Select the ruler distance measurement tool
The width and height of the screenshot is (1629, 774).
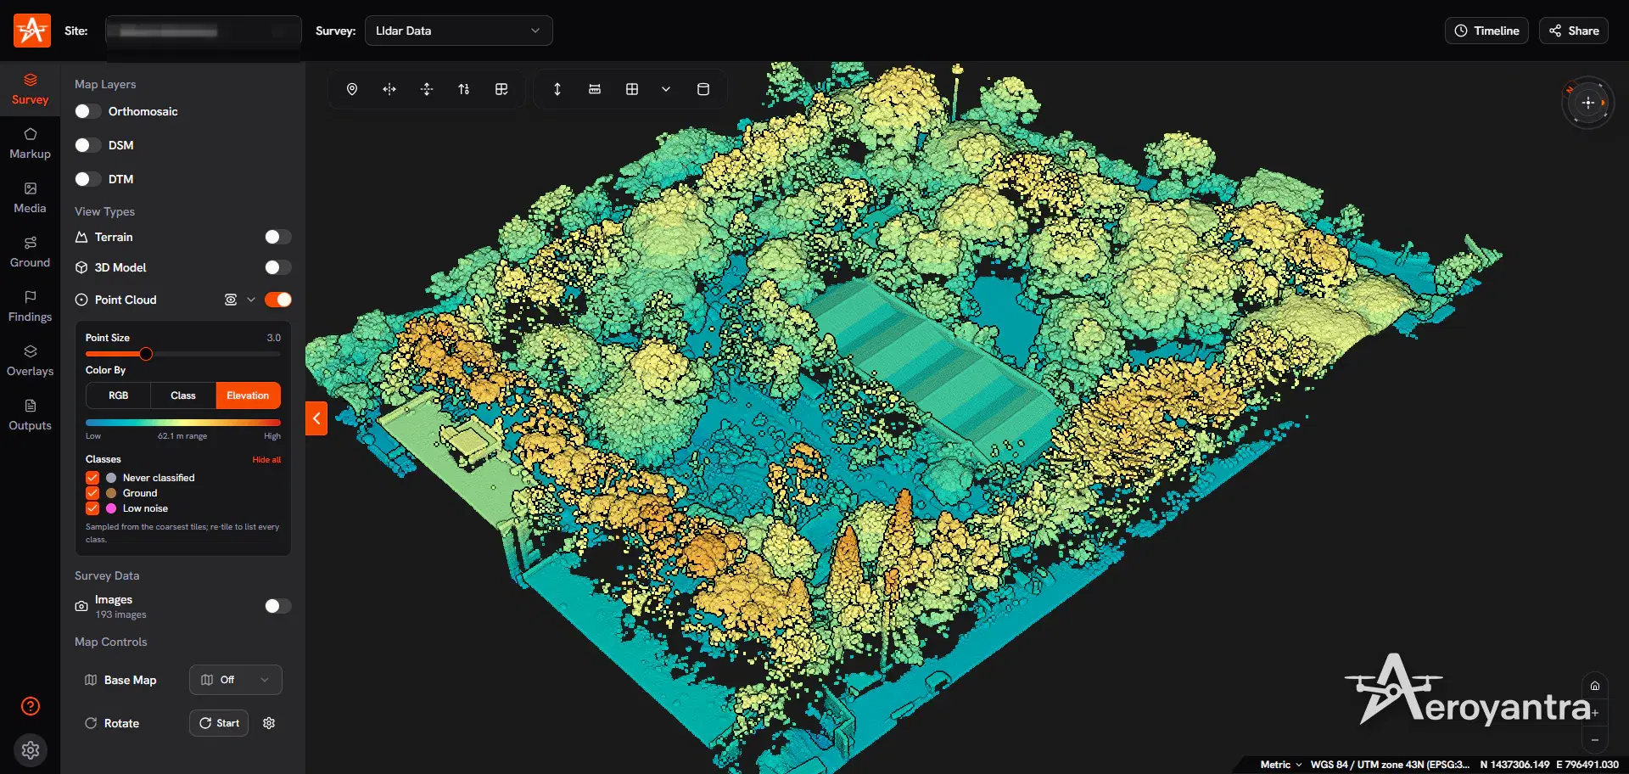point(595,89)
